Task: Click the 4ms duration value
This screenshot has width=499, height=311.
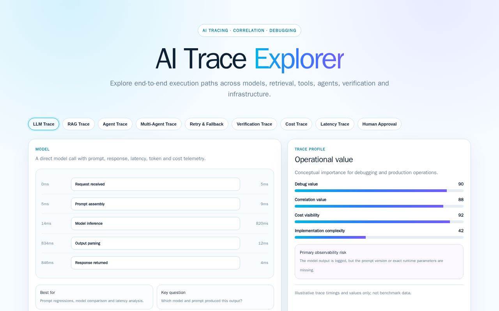Action: click(264, 263)
